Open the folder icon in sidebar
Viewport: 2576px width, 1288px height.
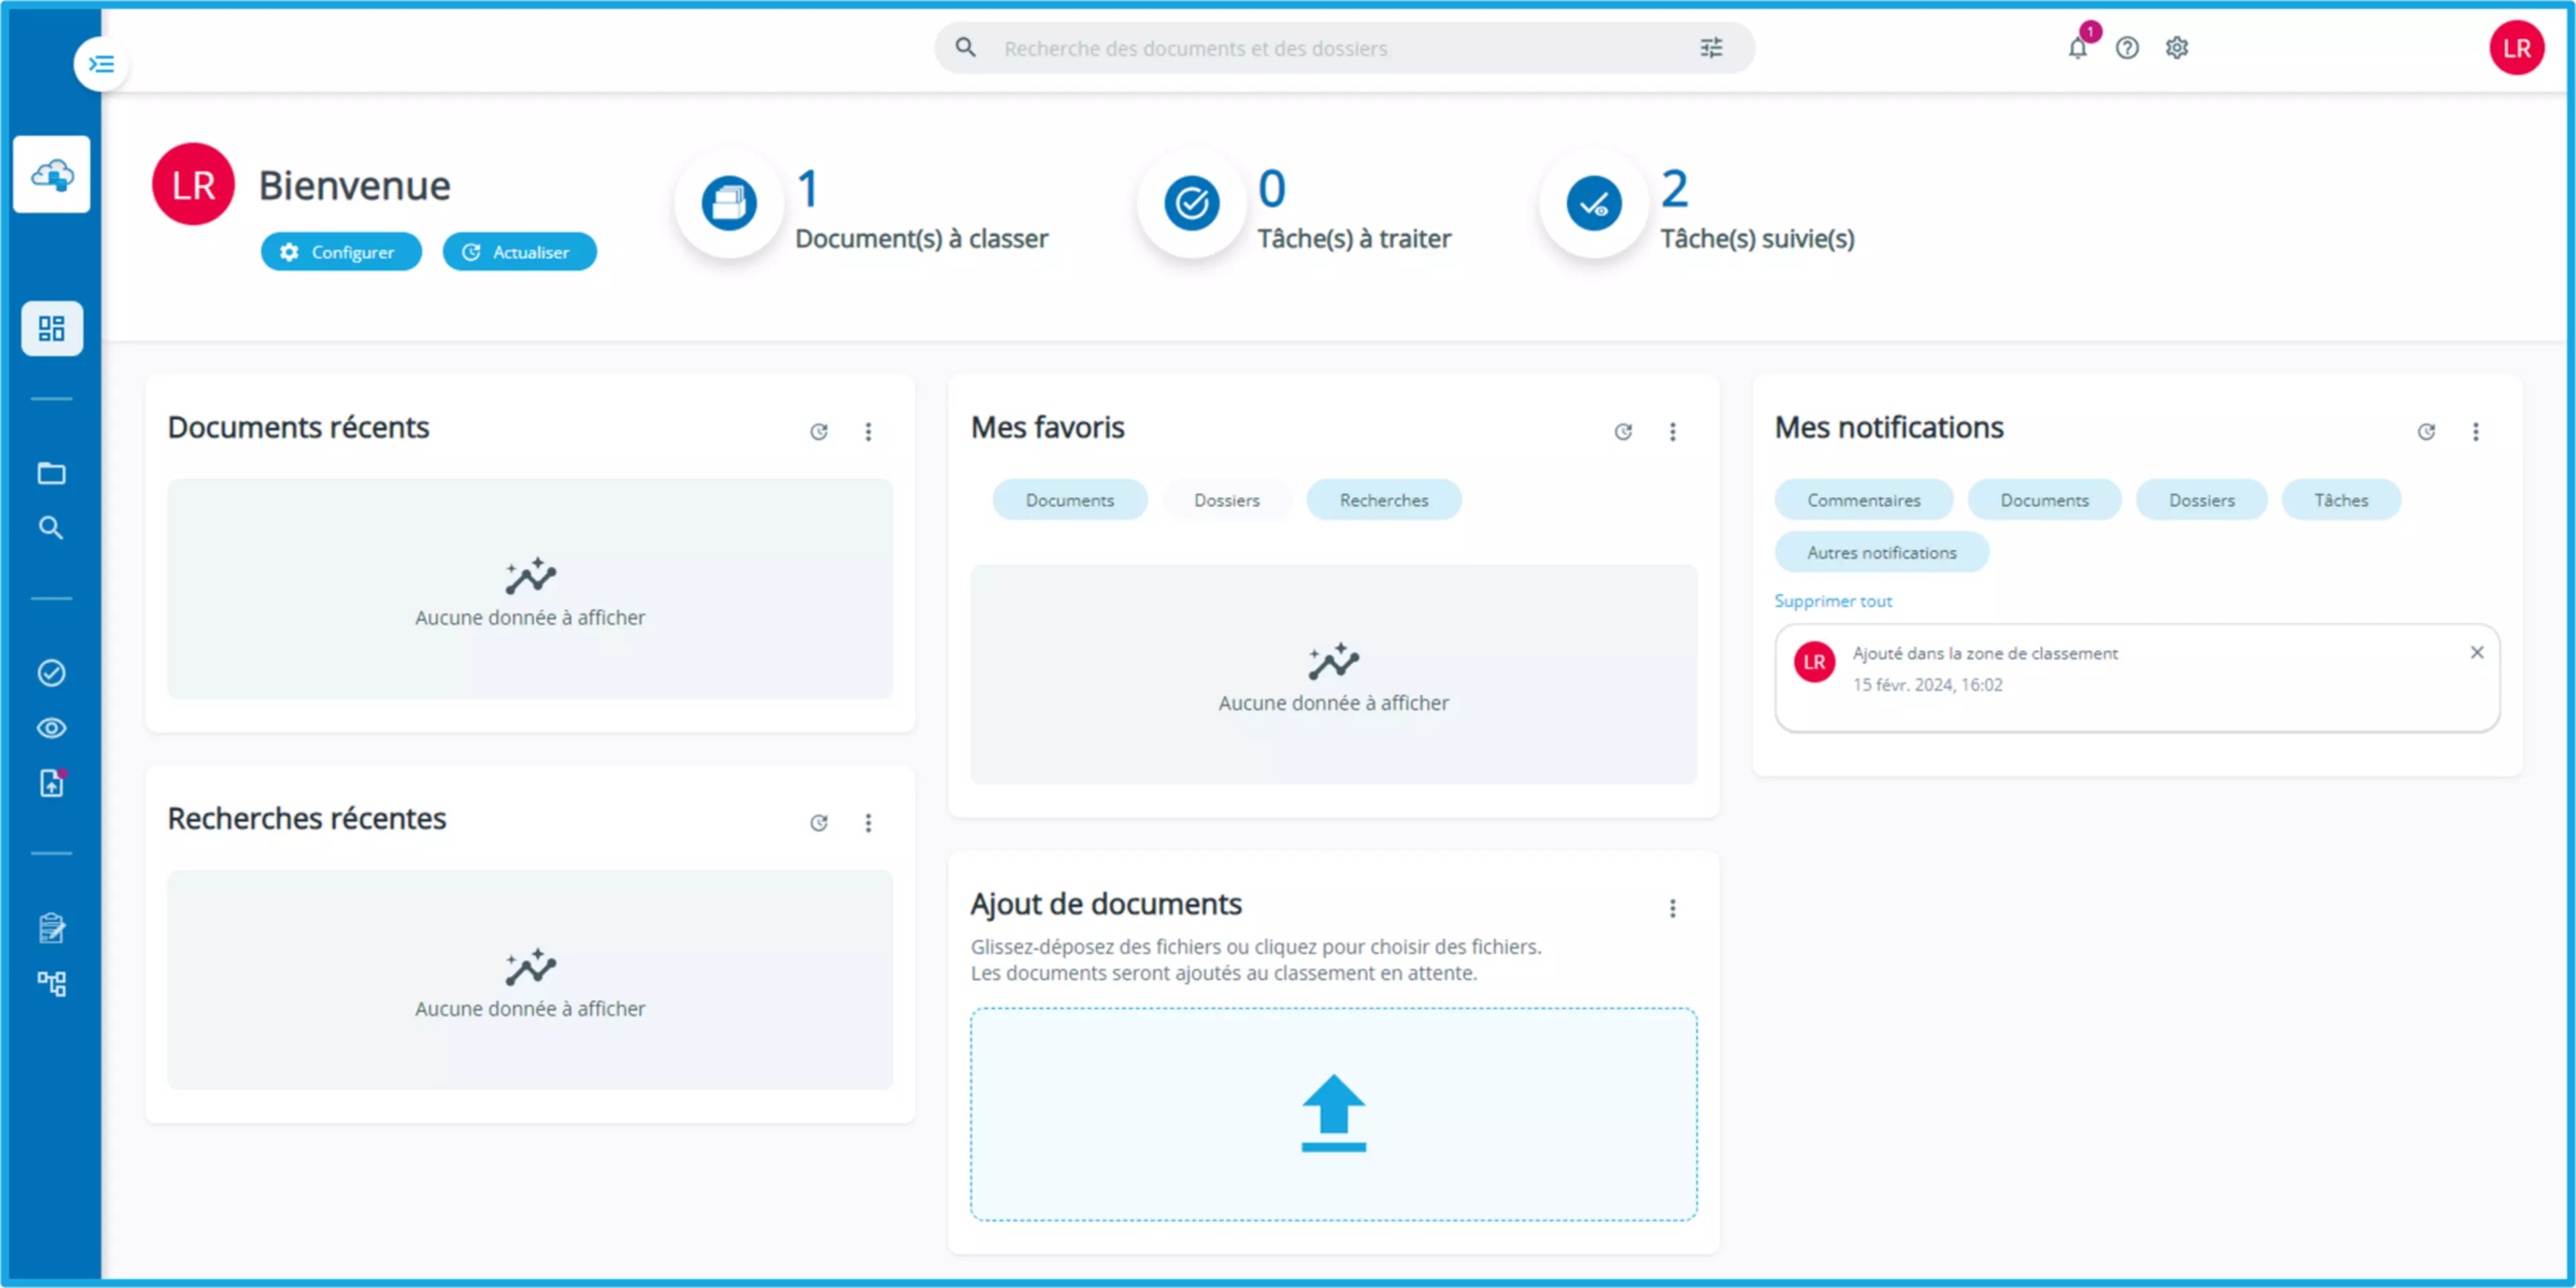click(x=52, y=473)
